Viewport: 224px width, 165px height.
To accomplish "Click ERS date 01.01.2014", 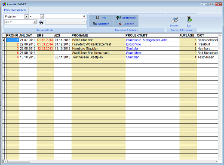I will click(x=45, y=44).
